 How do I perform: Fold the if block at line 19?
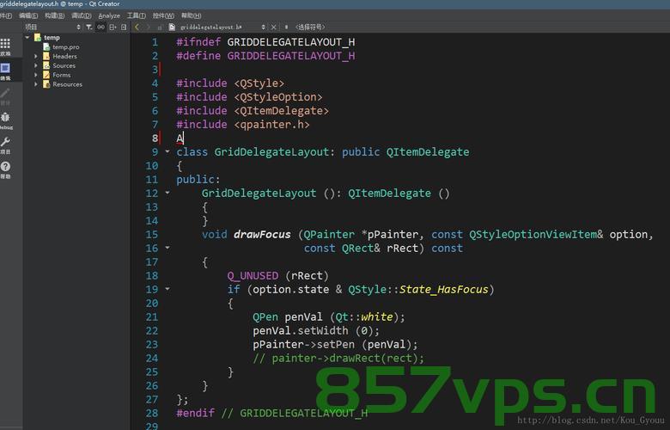[167, 289]
